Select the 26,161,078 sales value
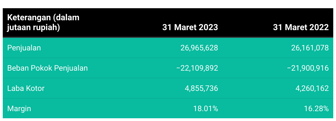 tap(310, 48)
